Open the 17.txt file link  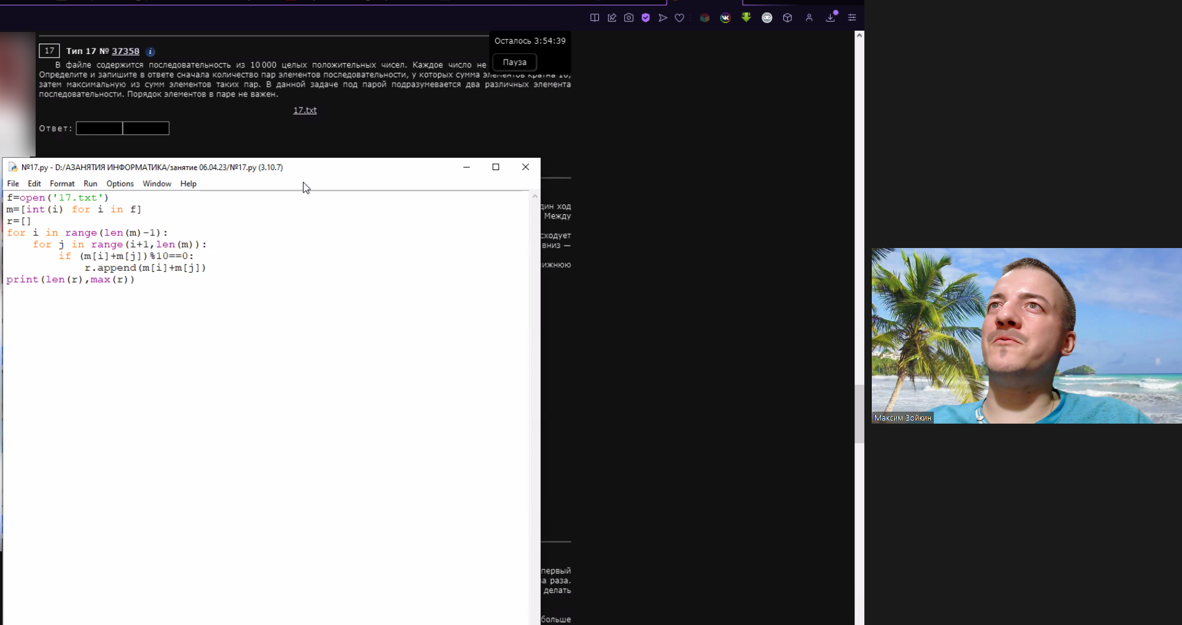[305, 111]
